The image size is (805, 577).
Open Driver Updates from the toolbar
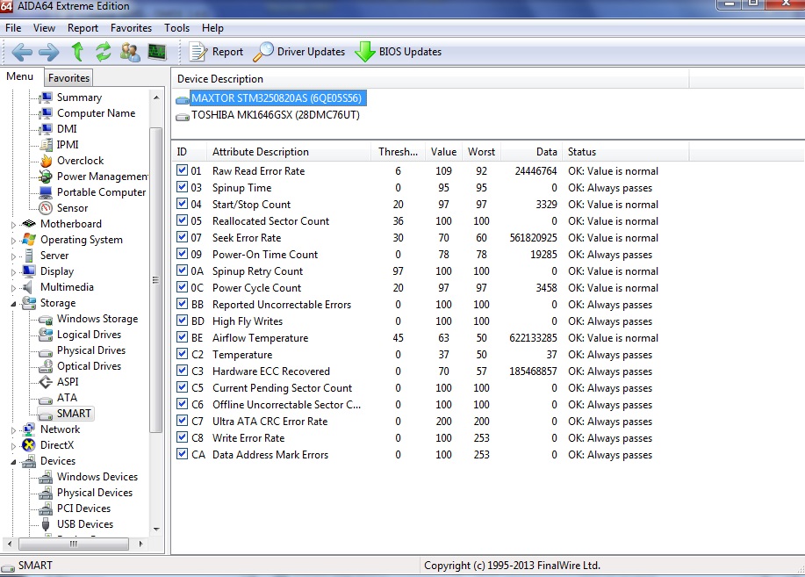coord(299,52)
